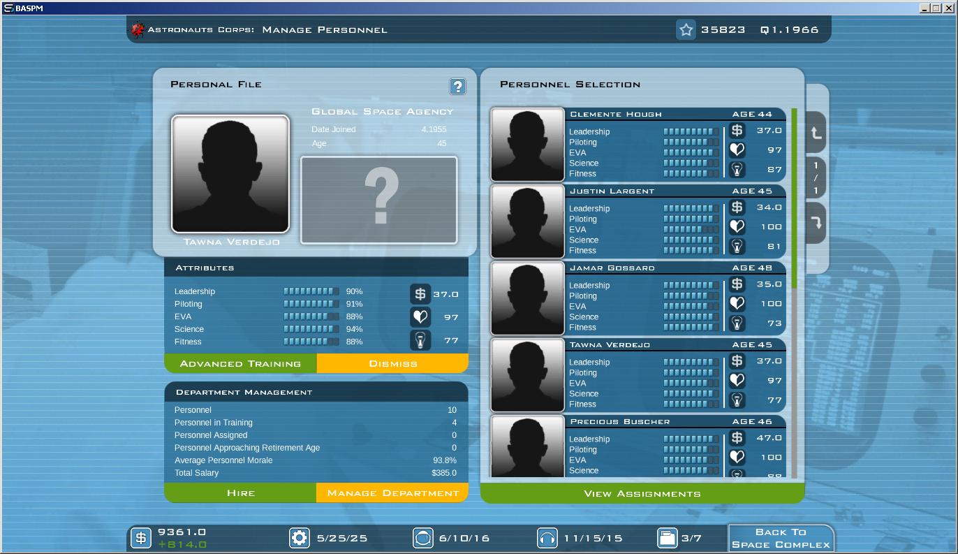Viewport: 958px width, 554px height.
Task: Select Precious Buscher's portrait thumbnail
Action: pyautogui.click(x=528, y=446)
